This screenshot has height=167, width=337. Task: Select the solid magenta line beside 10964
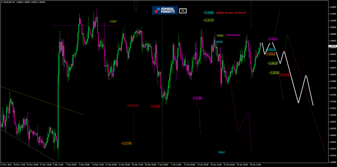[x=233, y=35]
